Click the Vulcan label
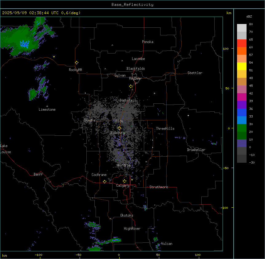The height and width of the screenshot is (259, 265). (167, 244)
